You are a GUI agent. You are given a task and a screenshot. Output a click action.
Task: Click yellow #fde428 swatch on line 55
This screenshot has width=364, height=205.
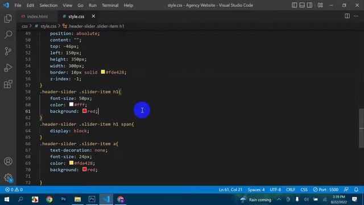[103, 72]
